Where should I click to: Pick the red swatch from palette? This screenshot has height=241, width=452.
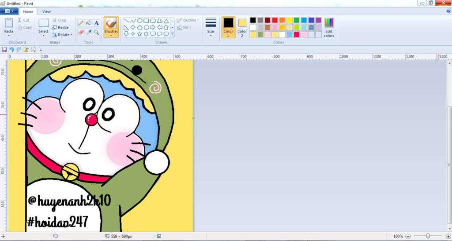point(275,20)
